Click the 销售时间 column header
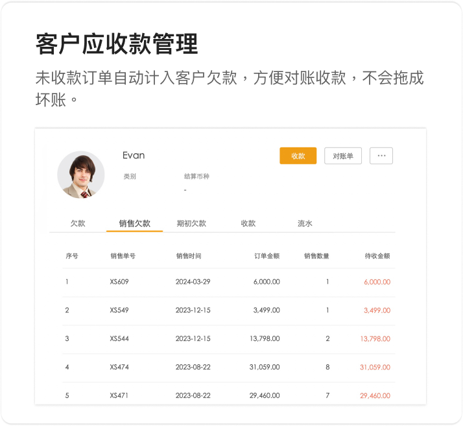 189,256
